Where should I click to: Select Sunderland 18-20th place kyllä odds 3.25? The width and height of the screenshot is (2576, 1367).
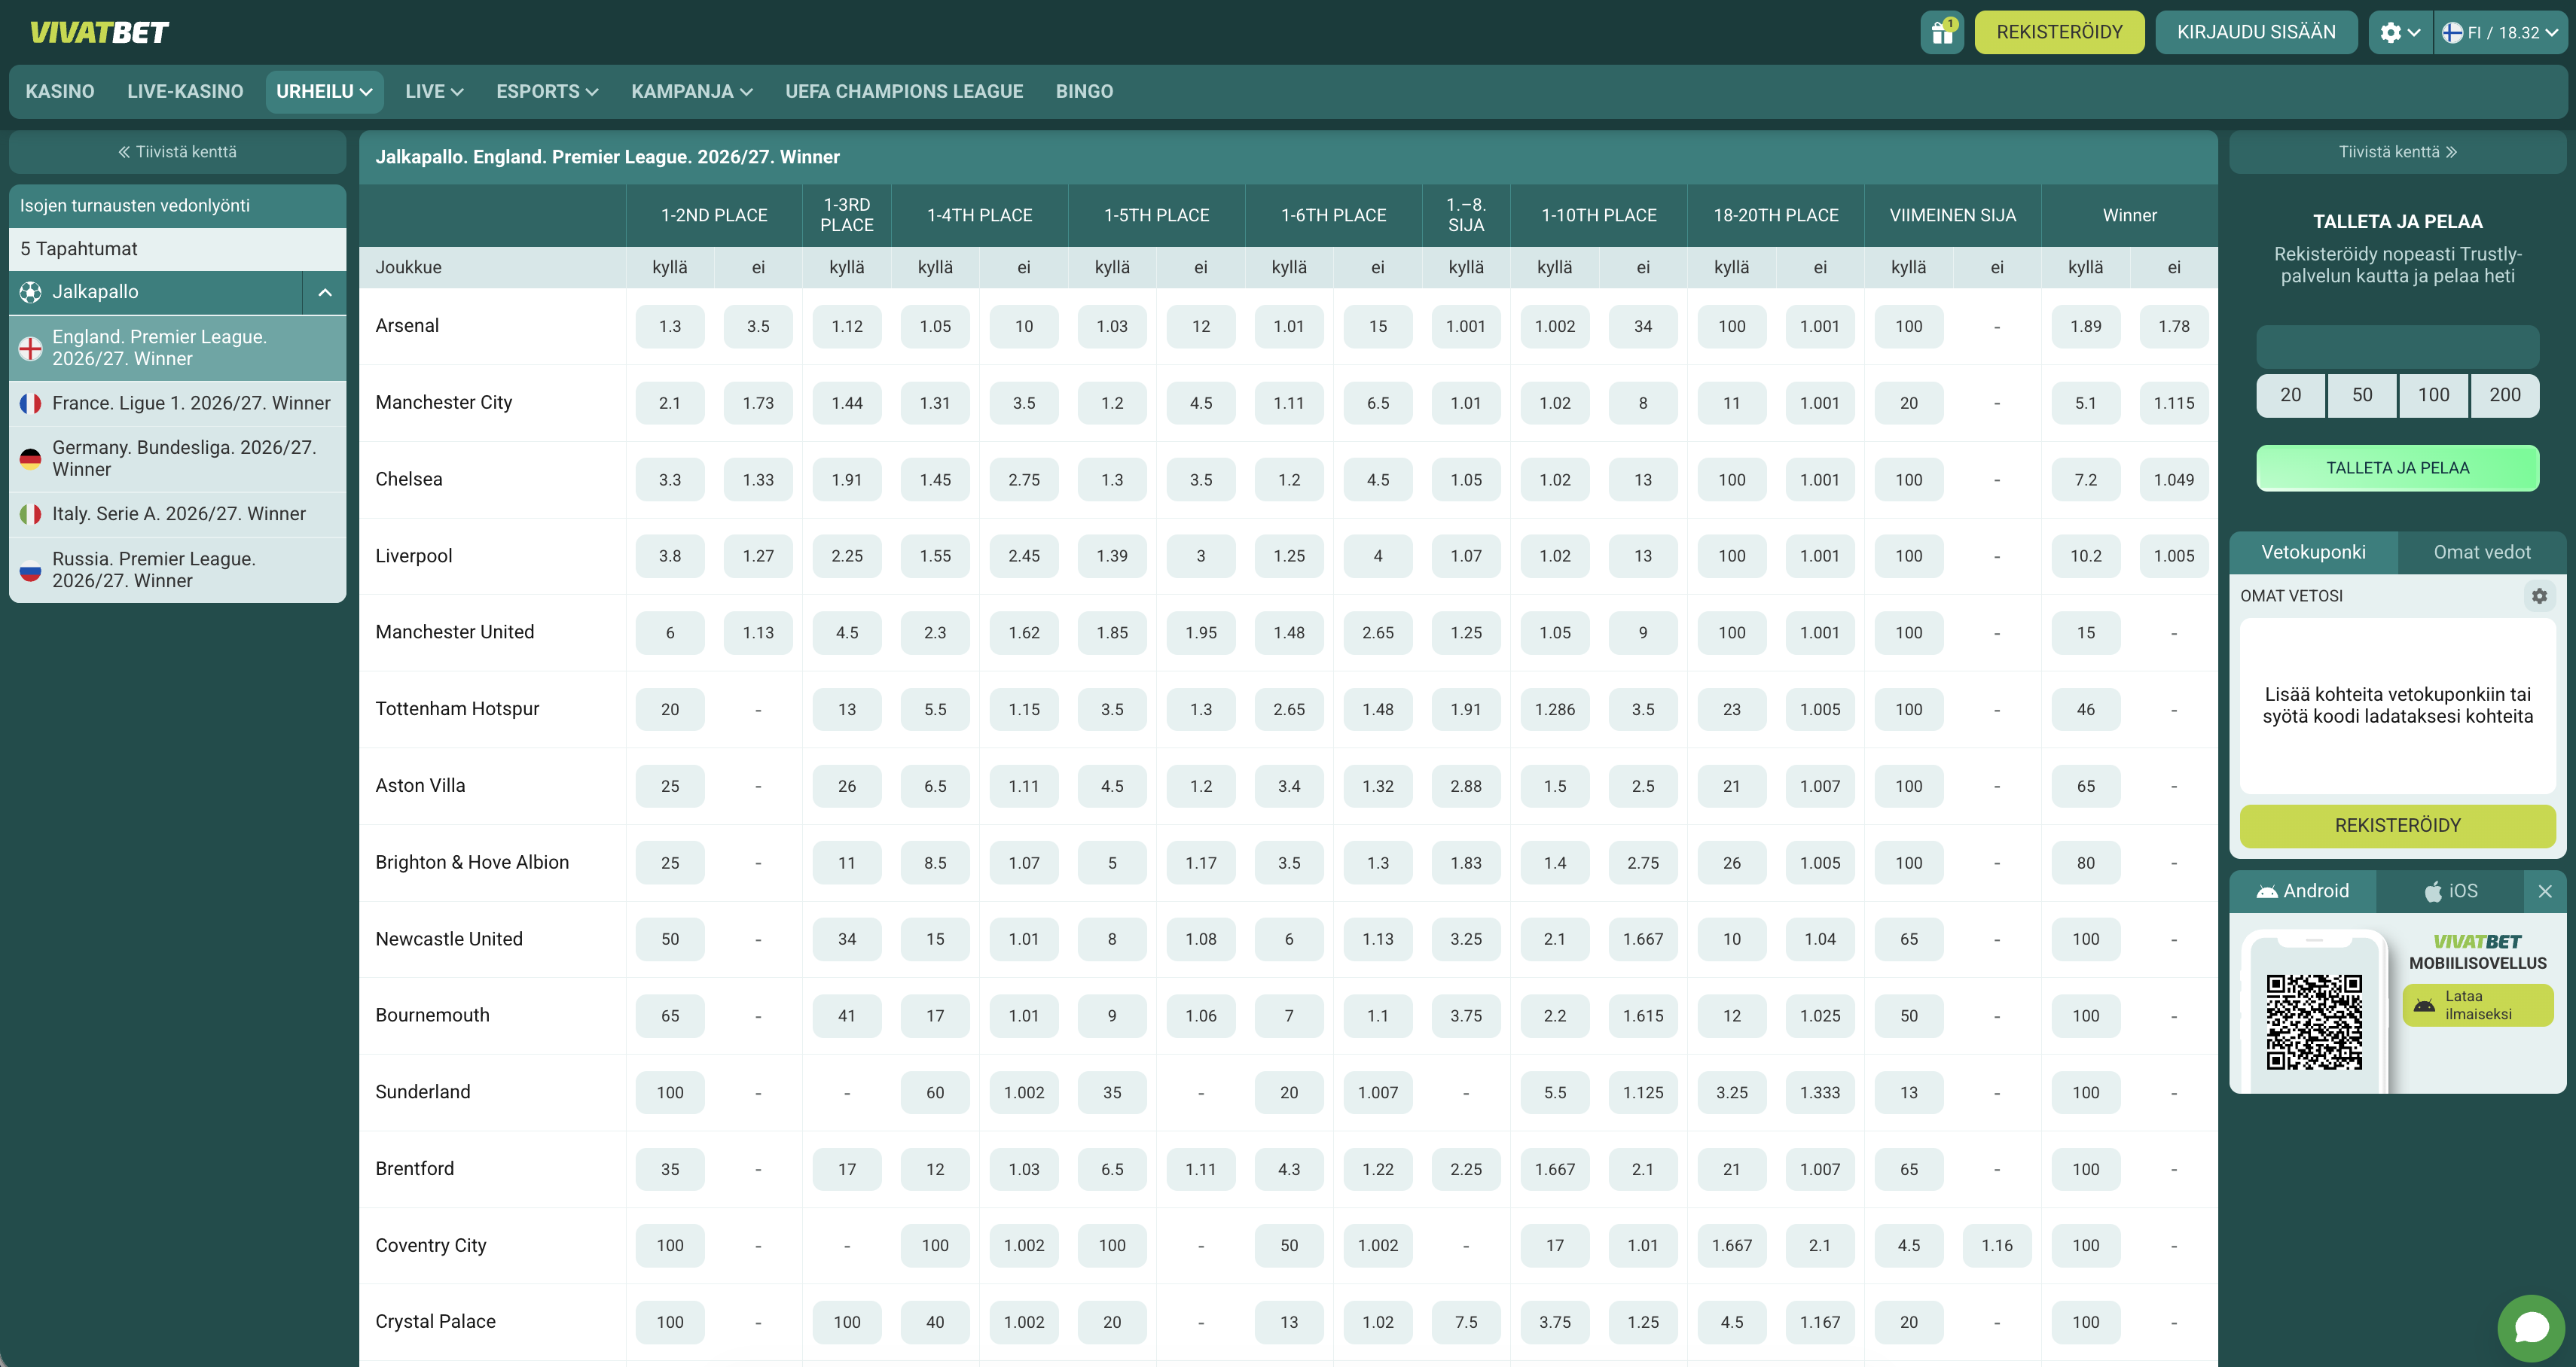1732,1093
